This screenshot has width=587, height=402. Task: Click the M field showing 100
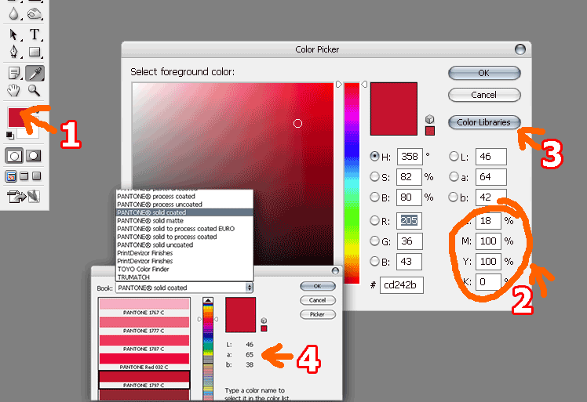click(x=488, y=241)
